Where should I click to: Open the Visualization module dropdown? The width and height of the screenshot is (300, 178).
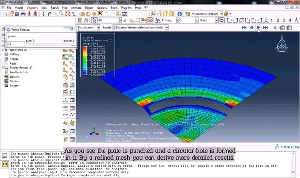(x=98, y=28)
